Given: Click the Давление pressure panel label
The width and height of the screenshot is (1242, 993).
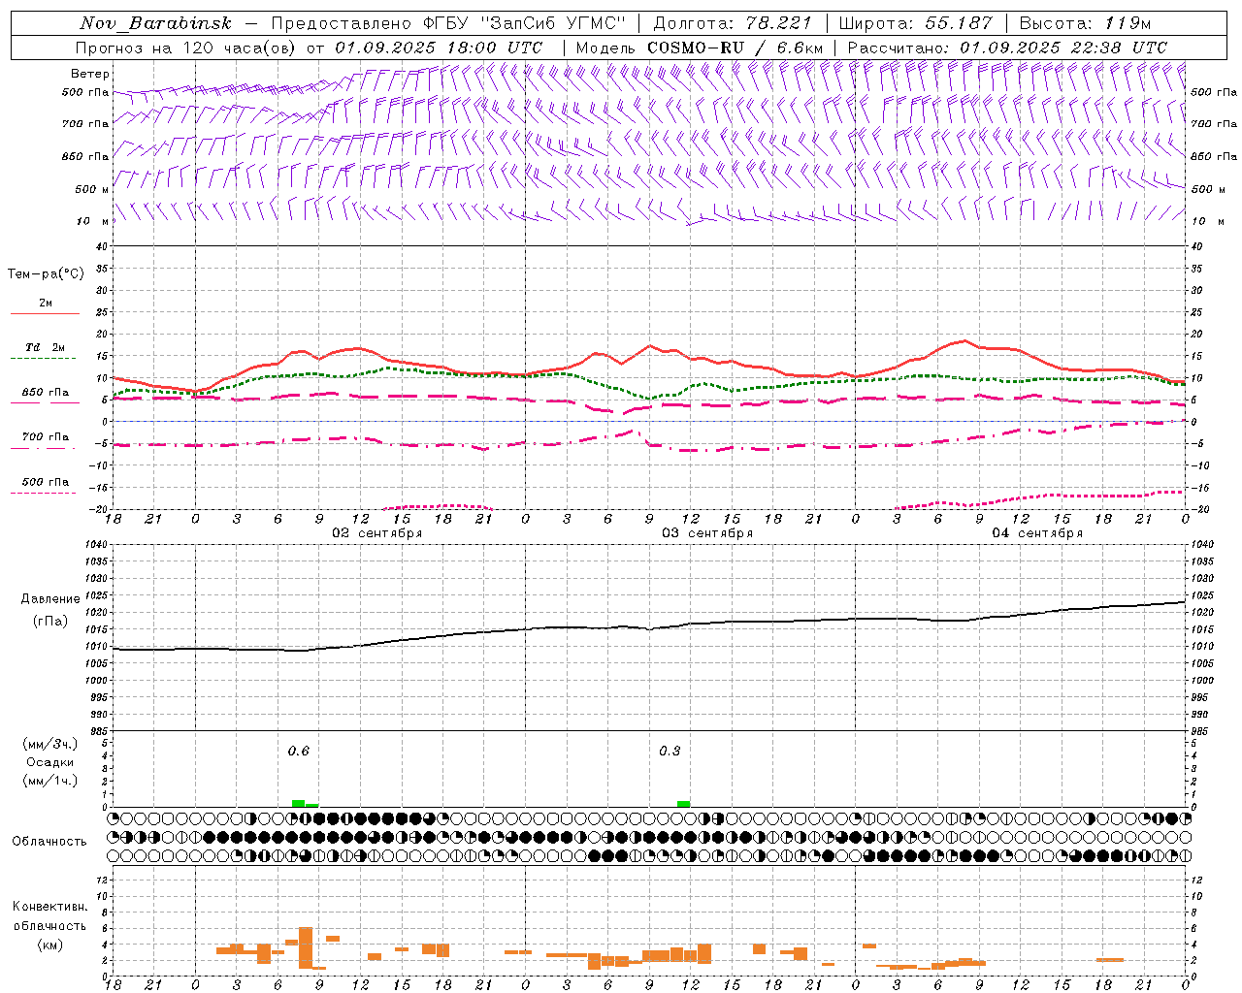Looking at the screenshot, I should (49, 599).
